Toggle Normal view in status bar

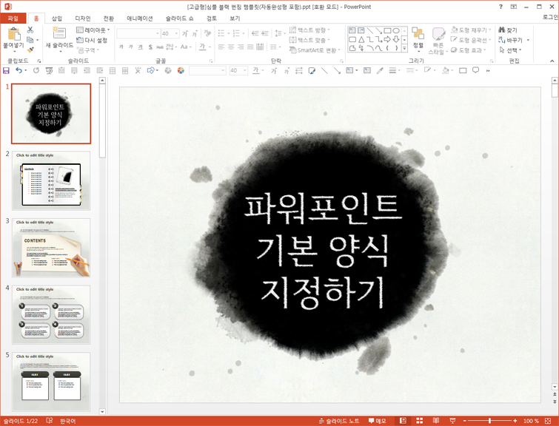[x=403, y=421]
